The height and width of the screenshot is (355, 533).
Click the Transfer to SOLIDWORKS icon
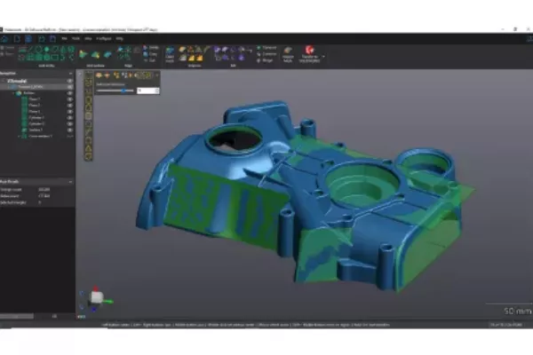[311, 51]
